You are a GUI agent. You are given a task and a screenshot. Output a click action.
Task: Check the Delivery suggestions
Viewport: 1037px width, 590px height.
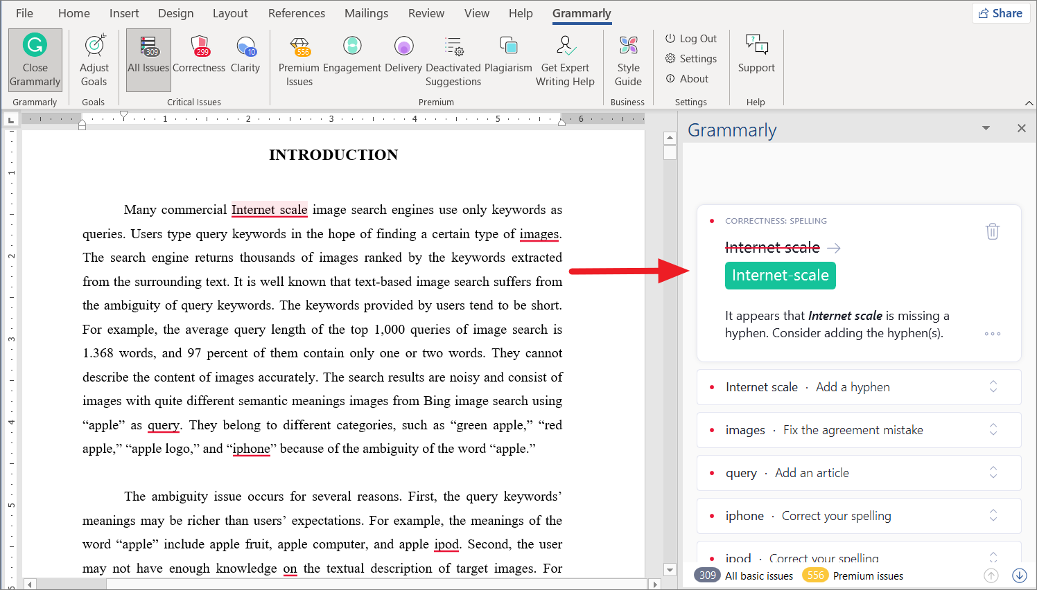pos(403,60)
